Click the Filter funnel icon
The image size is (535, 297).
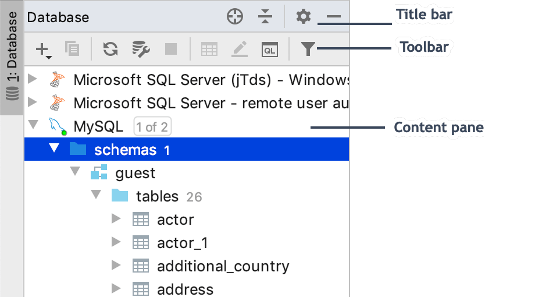pos(308,49)
